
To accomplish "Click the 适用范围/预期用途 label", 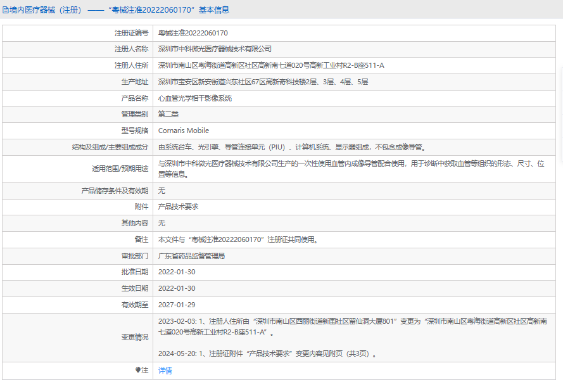I will pos(120,169).
